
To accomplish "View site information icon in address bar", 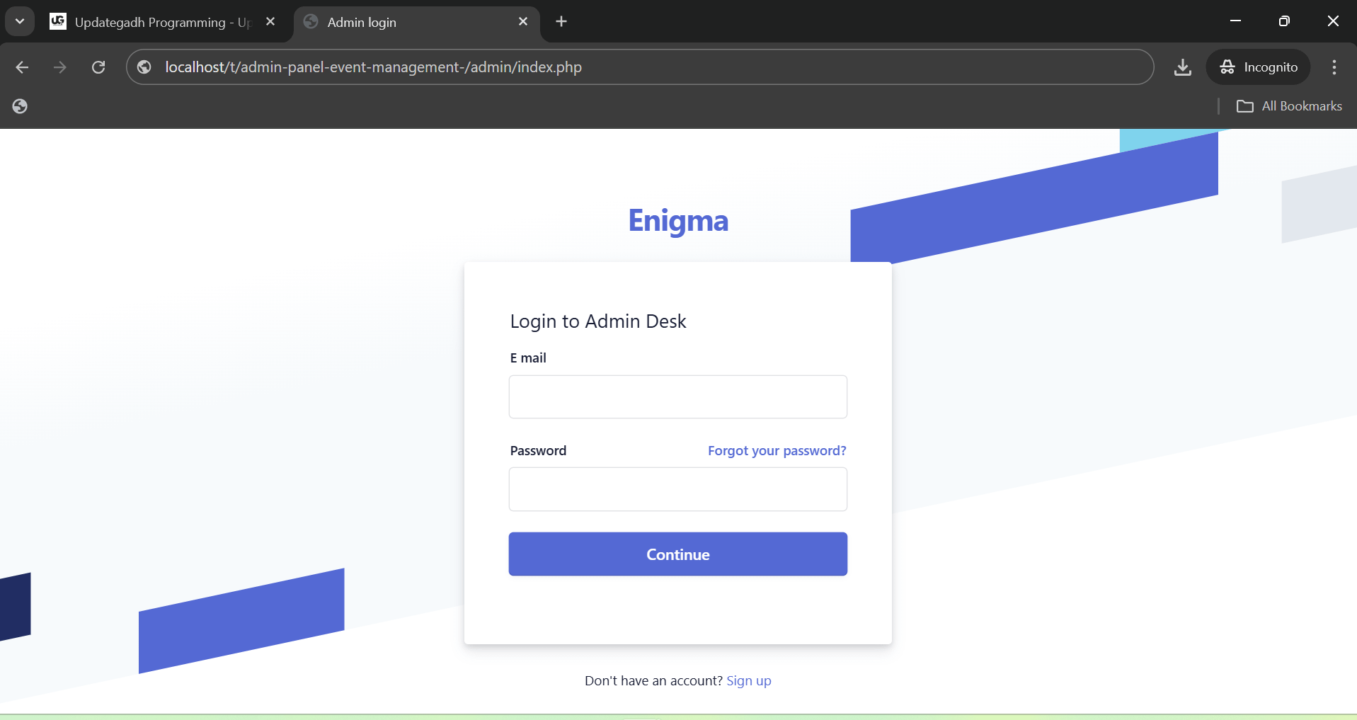I will tap(144, 67).
